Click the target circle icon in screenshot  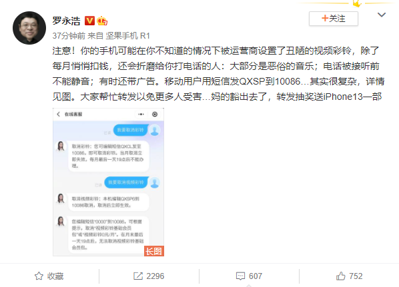click(x=155, y=115)
